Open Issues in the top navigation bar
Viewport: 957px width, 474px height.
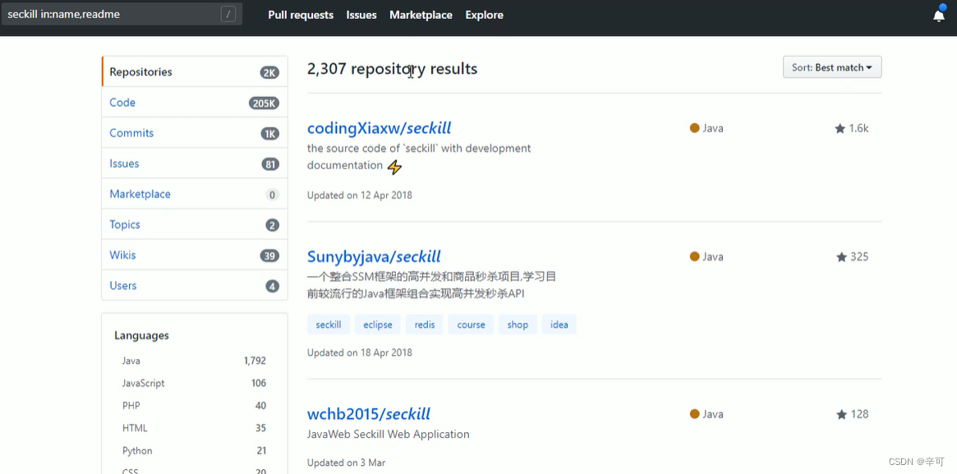tap(361, 15)
